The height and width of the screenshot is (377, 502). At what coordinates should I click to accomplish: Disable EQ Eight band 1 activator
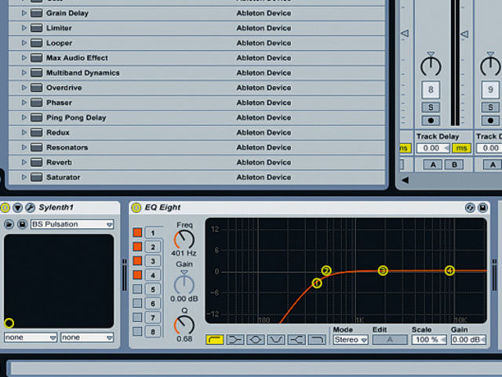click(138, 232)
